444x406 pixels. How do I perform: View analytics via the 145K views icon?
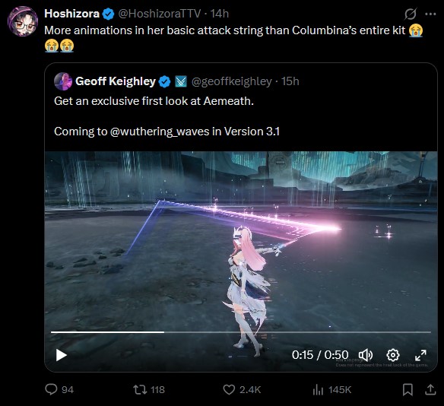tap(318, 389)
